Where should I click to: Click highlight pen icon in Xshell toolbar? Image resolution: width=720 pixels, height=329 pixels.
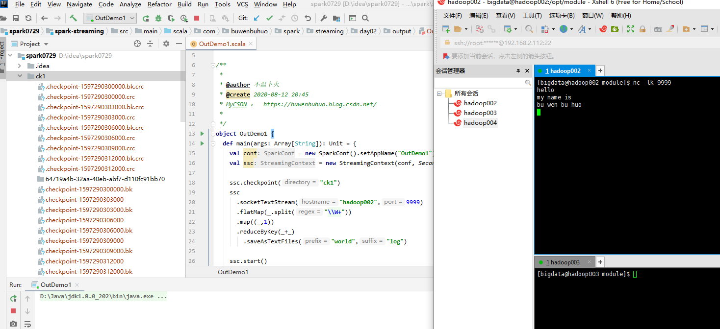tap(670, 29)
